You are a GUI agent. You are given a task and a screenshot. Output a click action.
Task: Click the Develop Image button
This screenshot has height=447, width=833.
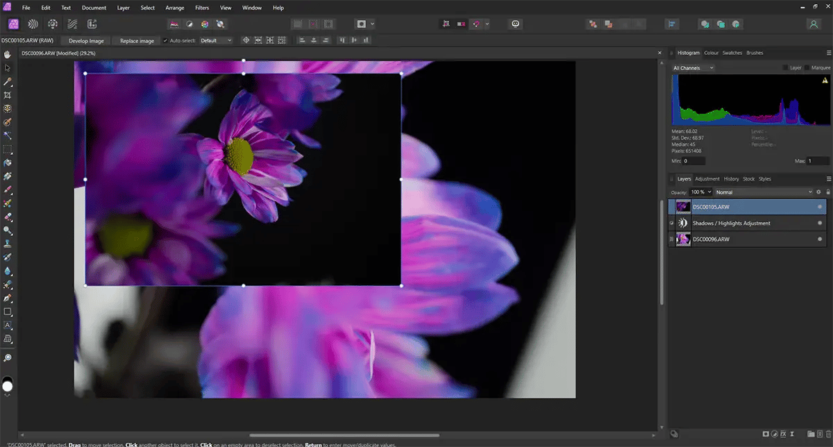86,41
